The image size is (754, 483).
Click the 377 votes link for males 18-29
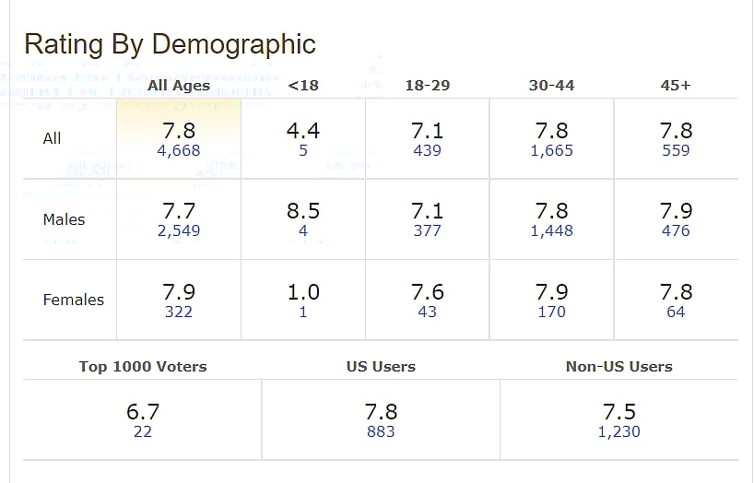[x=428, y=231]
